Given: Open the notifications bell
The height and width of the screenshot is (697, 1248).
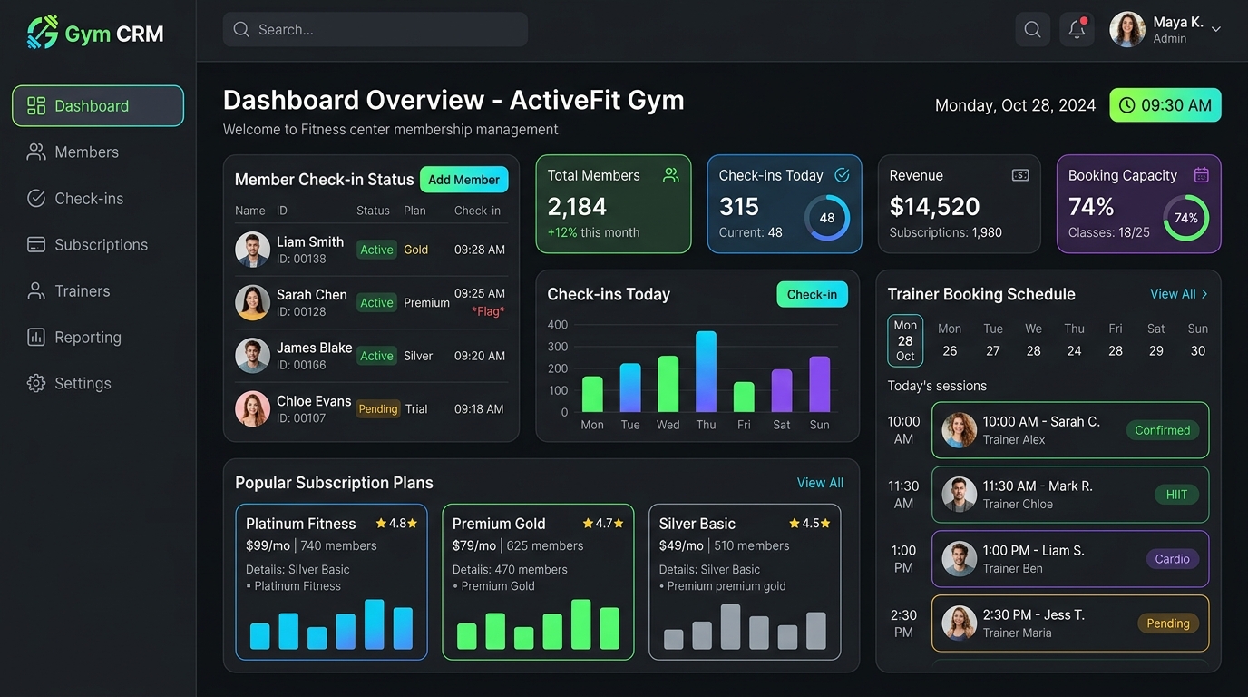Looking at the screenshot, I should 1077,29.
